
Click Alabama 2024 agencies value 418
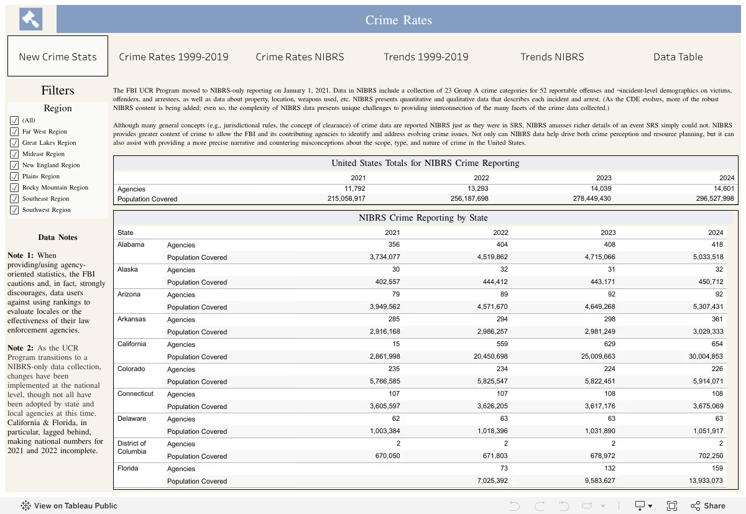[717, 245]
